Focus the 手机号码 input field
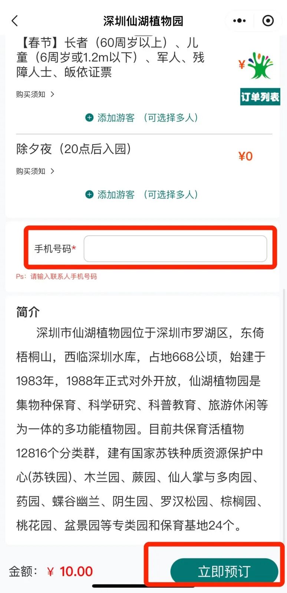 (175, 249)
